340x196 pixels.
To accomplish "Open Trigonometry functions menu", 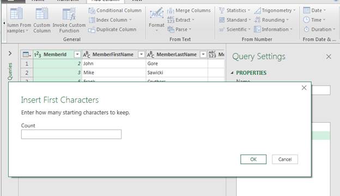I will [275, 10].
